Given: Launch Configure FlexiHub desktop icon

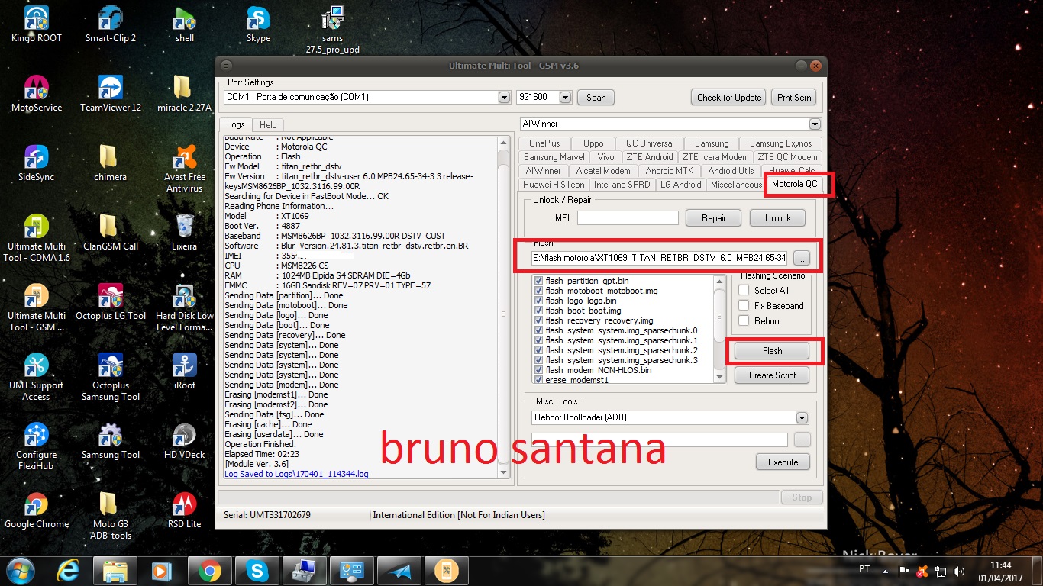Looking at the screenshot, I should pyautogui.click(x=36, y=446).
